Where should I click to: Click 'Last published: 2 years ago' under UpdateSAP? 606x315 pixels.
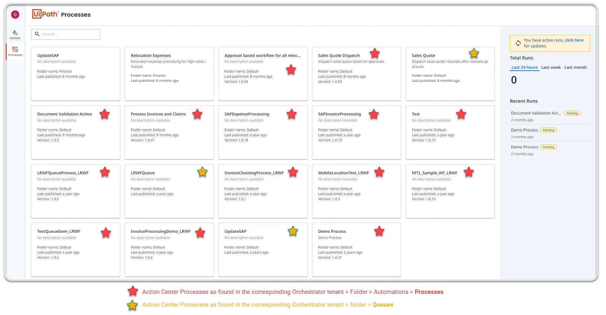[x=247, y=253]
